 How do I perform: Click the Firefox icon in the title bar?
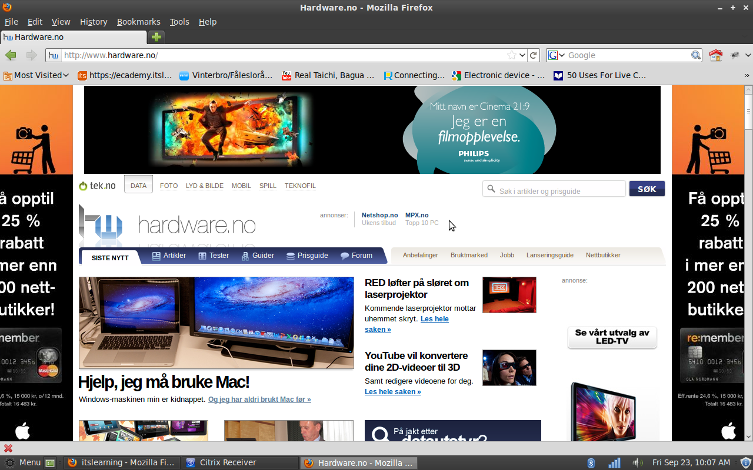(x=7, y=7)
